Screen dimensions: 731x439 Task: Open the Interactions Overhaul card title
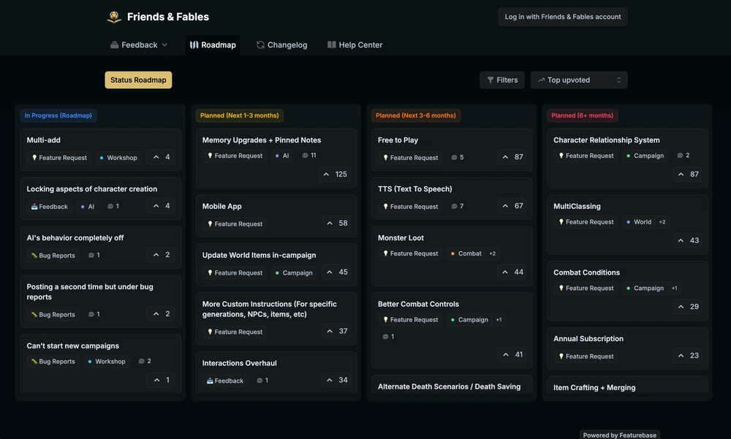coord(240,364)
